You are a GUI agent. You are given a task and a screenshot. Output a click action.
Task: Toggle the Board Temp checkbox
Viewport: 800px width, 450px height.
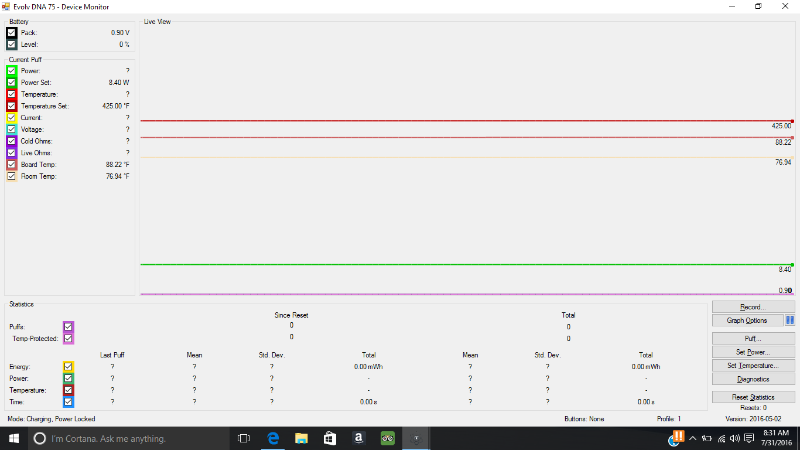11,165
